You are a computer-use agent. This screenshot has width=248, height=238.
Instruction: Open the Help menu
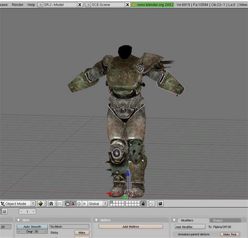(31, 5)
